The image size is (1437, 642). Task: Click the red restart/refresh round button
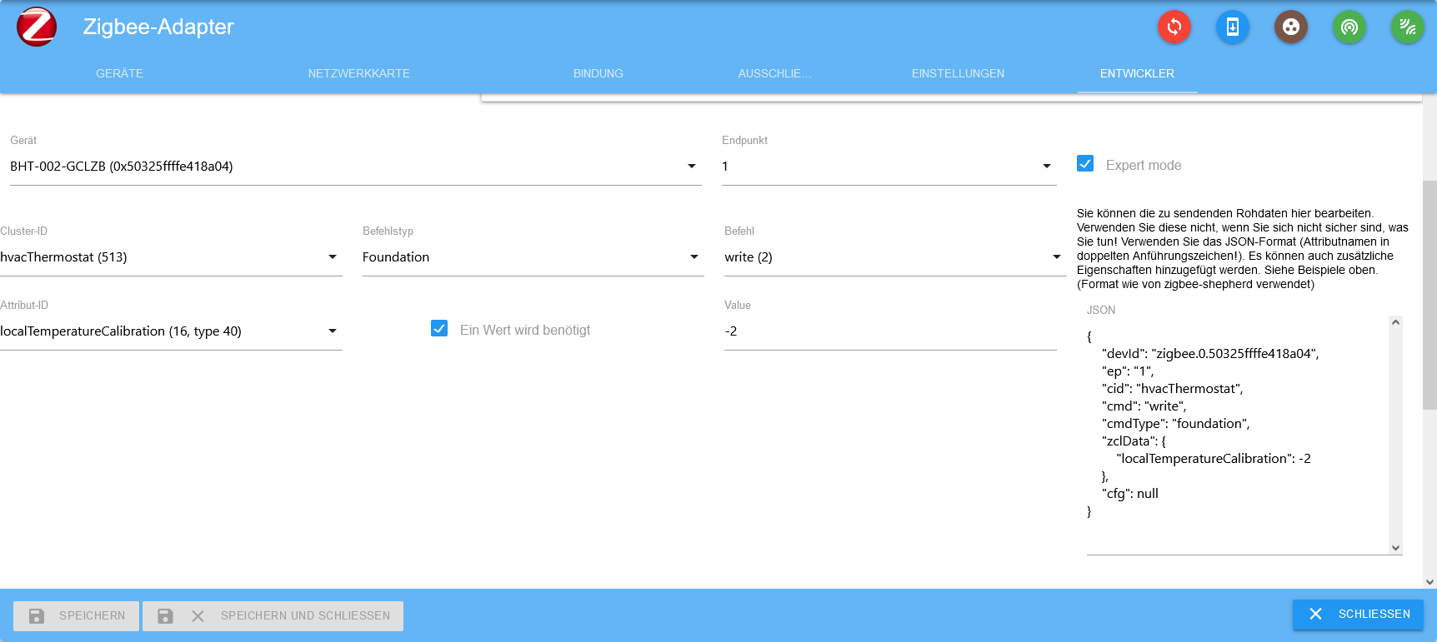(1174, 27)
